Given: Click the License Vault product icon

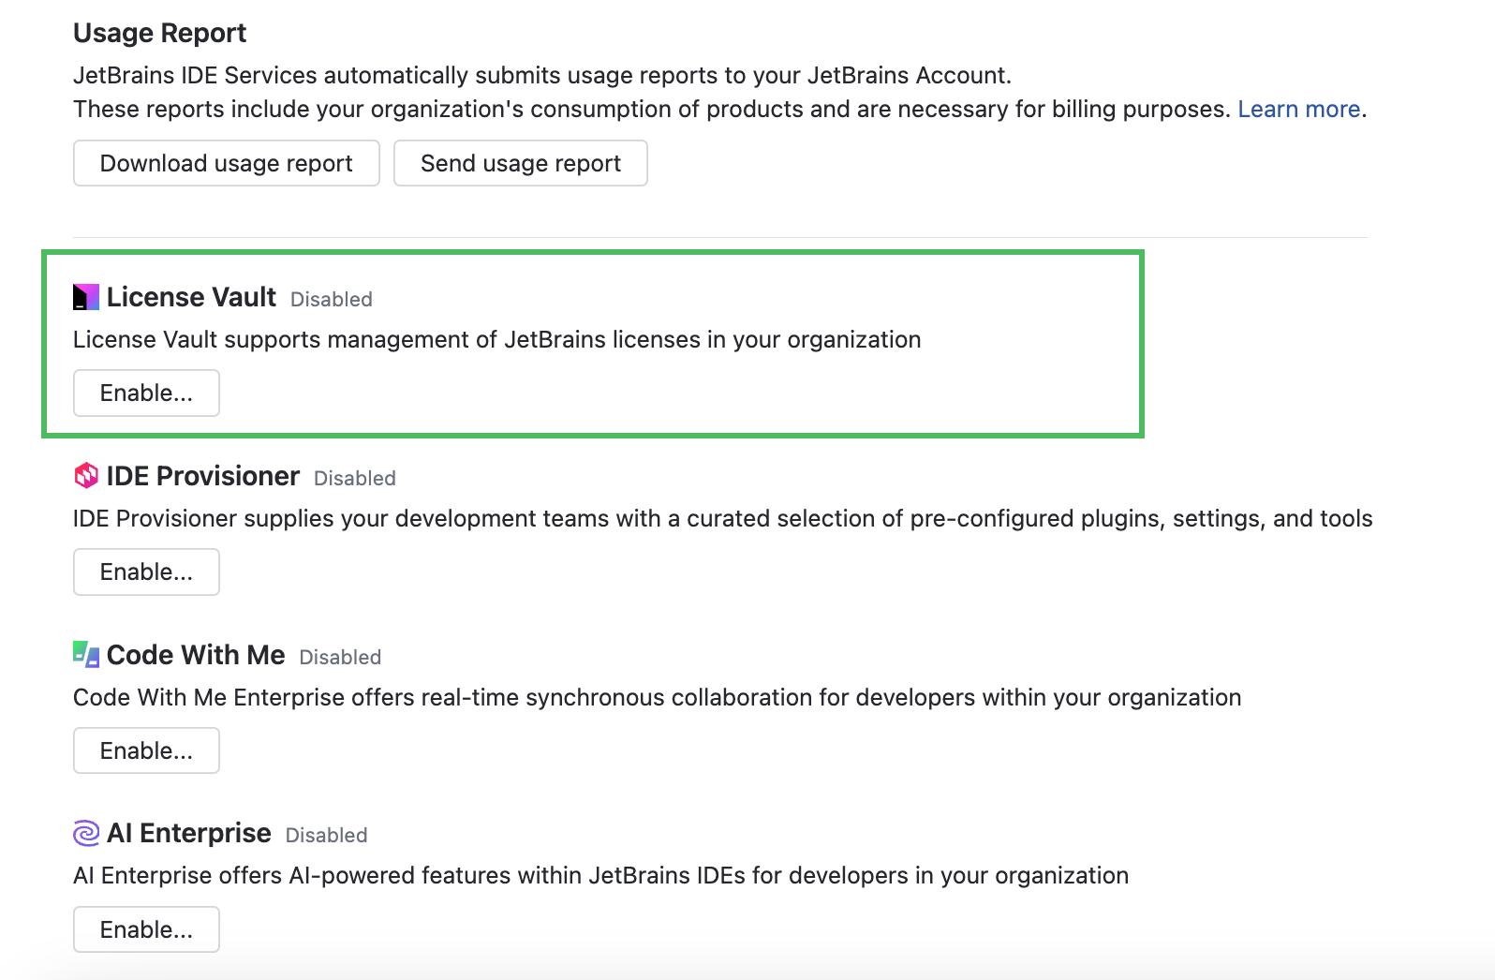Looking at the screenshot, I should pyautogui.click(x=86, y=297).
